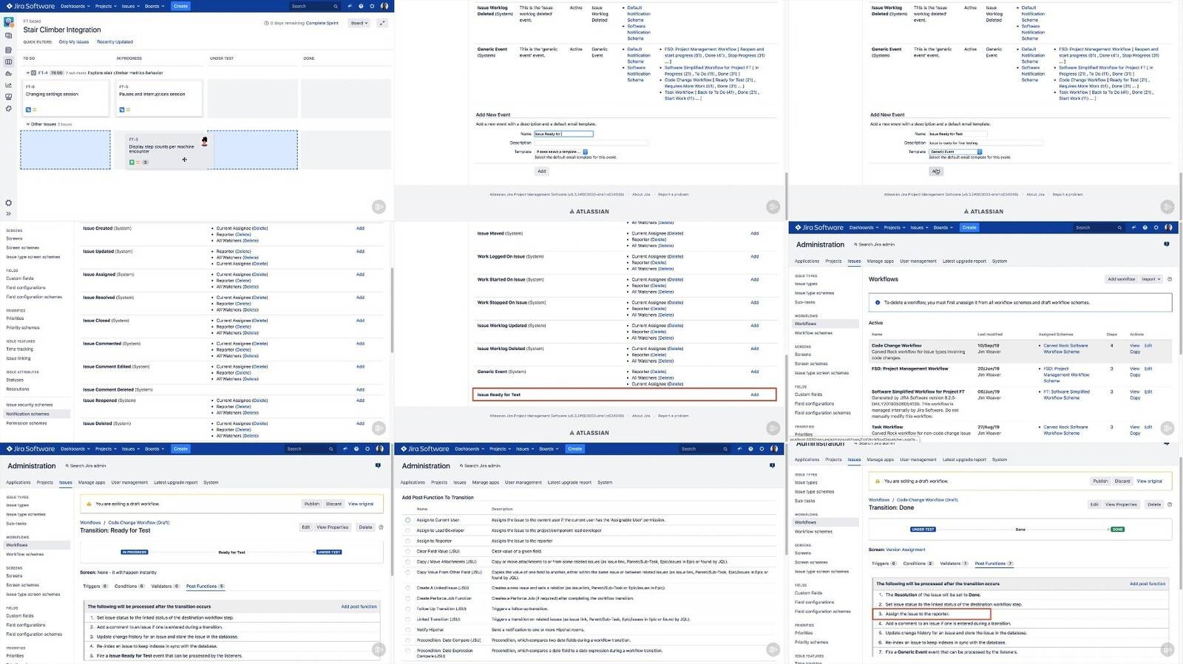Select the Linked Transition (JSU) radio button
1183x664 pixels.
pos(407,620)
